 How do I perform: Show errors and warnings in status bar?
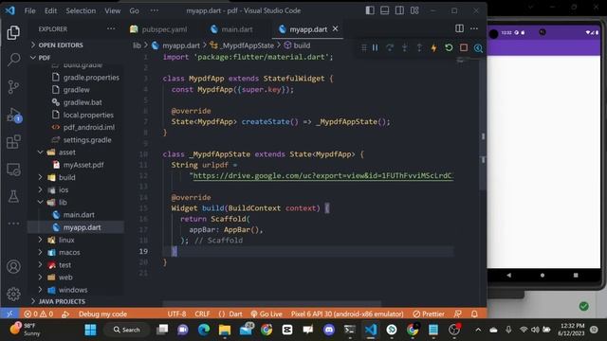(38, 314)
